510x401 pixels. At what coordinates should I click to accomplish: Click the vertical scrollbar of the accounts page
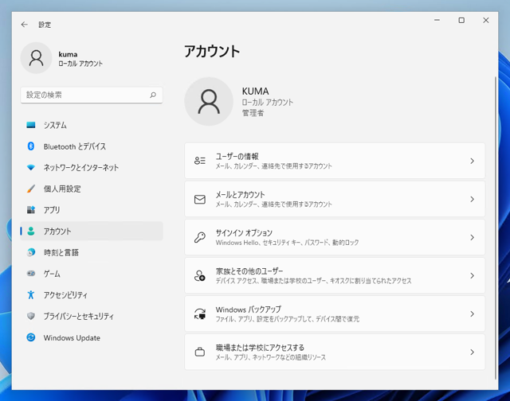[x=496, y=228]
